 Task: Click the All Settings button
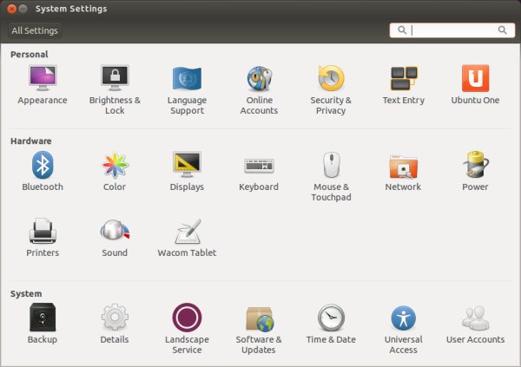pos(35,30)
